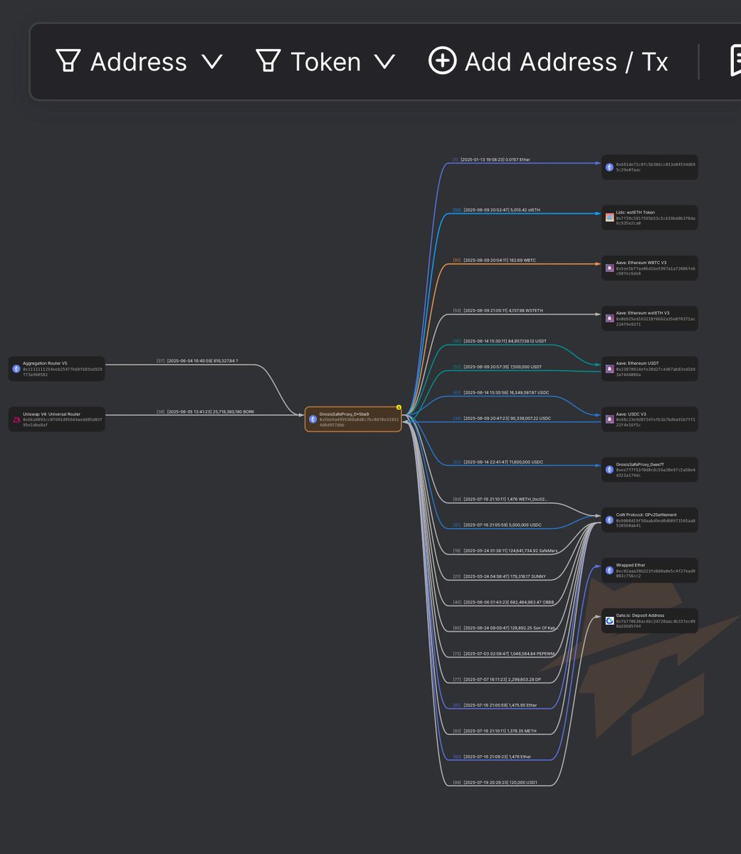Select the 0.0157 Ether transfer edge label
This screenshot has height=854, width=741.
coord(491,159)
